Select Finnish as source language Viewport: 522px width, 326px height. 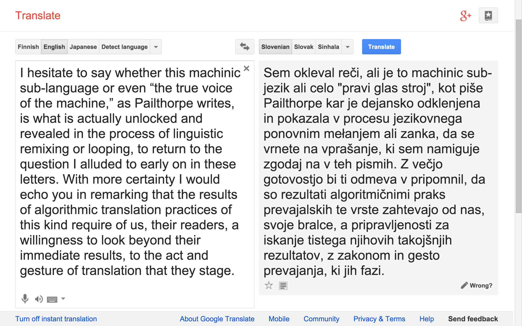(x=28, y=47)
